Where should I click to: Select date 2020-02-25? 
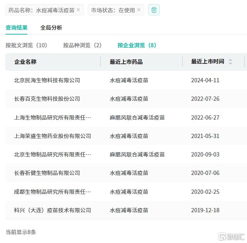point(205,192)
